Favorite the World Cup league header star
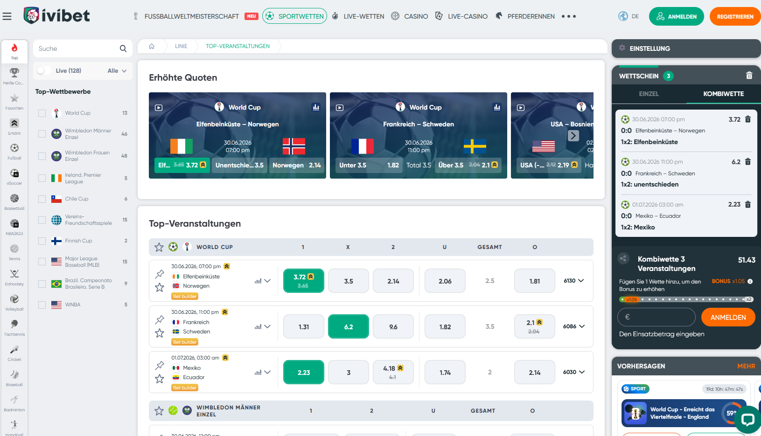 (159, 247)
